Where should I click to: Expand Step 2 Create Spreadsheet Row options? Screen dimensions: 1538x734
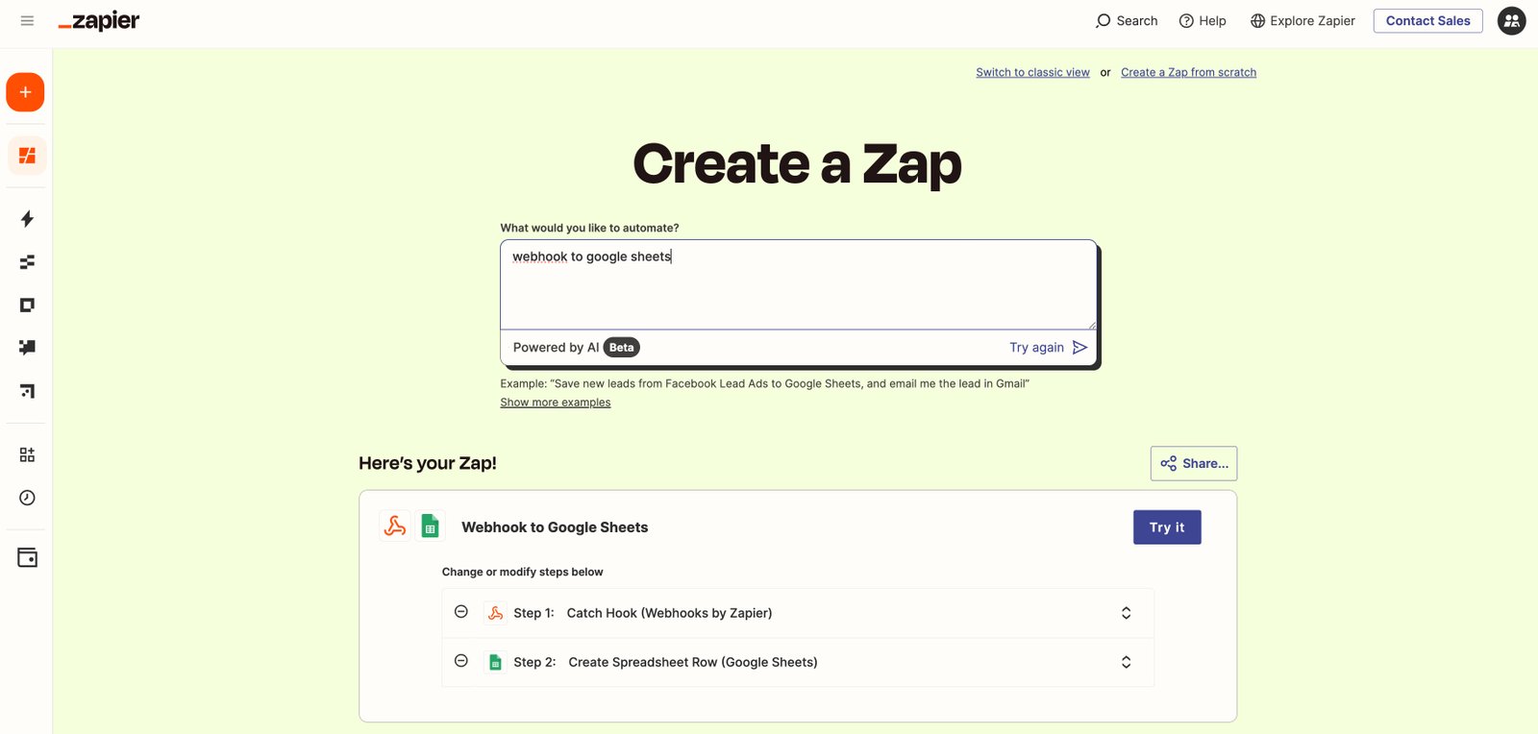click(x=1126, y=662)
